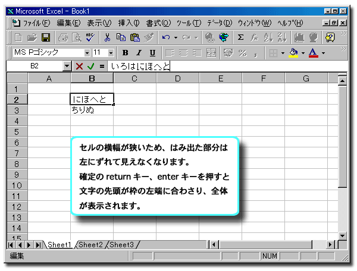The height and width of the screenshot is (271, 357).
Task: Expand the font size dropdown
Action: (x=111, y=53)
